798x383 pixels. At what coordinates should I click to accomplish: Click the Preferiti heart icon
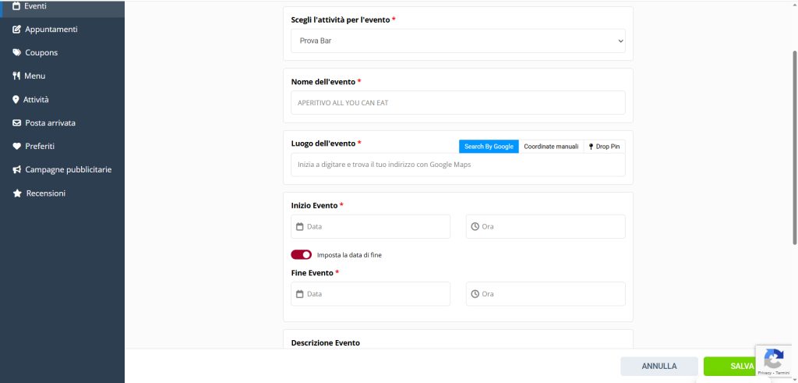pyautogui.click(x=16, y=147)
